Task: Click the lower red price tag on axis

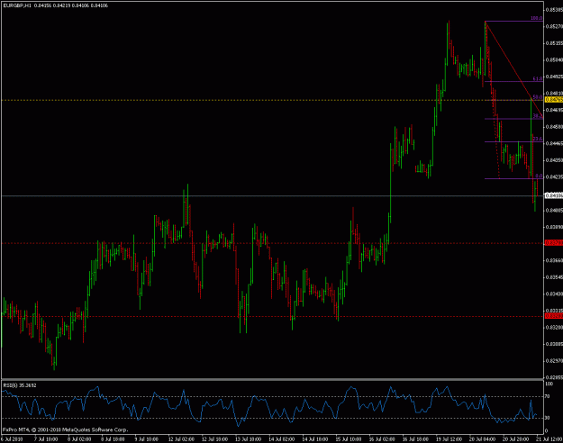Action: (554, 316)
